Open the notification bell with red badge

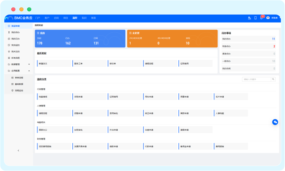point(261,18)
